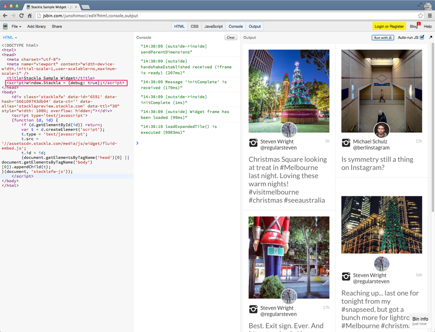
Task: Go back with browser back arrow
Action: pyautogui.click(x=5, y=16)
